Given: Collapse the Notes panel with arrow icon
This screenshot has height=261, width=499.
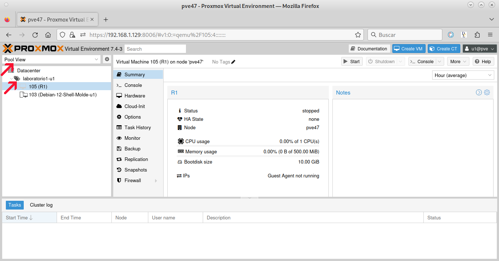Looking at the screenshot, I should point(479,92).
